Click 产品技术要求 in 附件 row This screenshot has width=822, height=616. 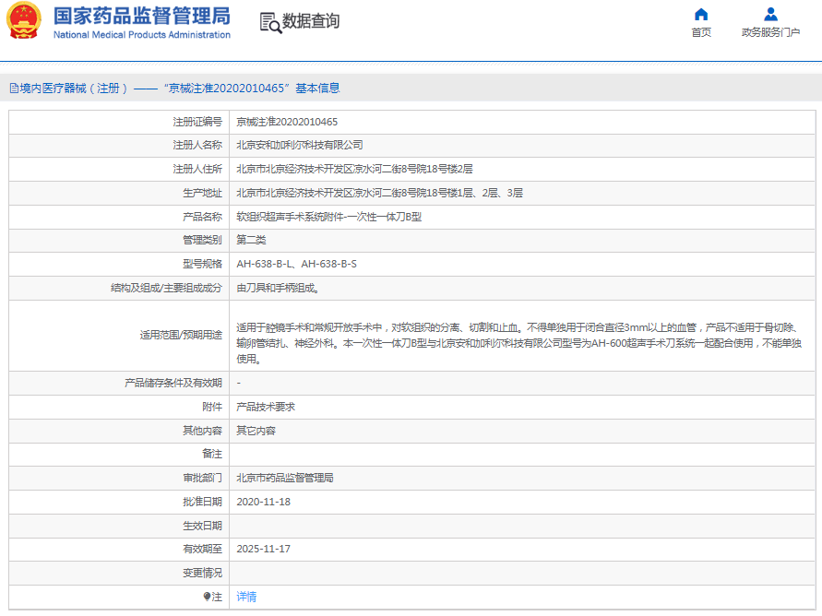click(266, 407)
